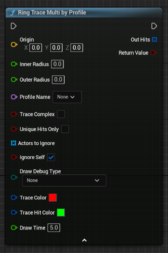Click the Trace Color input pin
The width and height of the screenshot is (168, 253).
[14, 197]
